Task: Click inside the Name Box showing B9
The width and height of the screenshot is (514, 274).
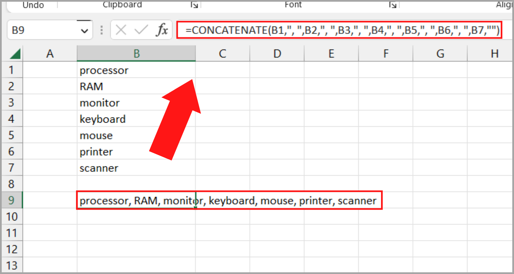Action: 41,30
